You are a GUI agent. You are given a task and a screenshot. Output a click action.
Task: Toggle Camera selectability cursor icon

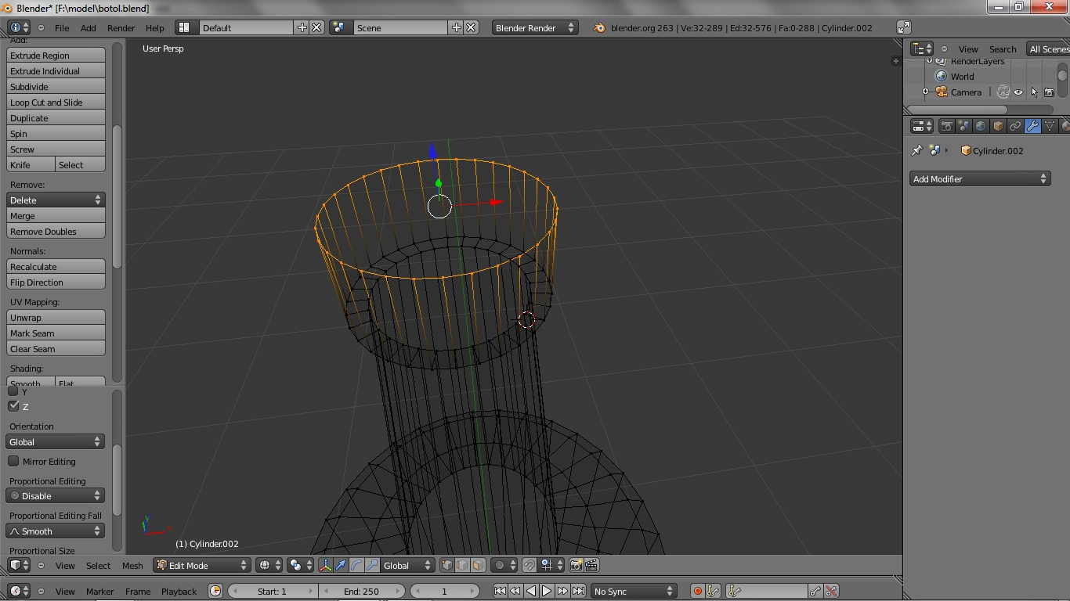(x=1034, y=92)
